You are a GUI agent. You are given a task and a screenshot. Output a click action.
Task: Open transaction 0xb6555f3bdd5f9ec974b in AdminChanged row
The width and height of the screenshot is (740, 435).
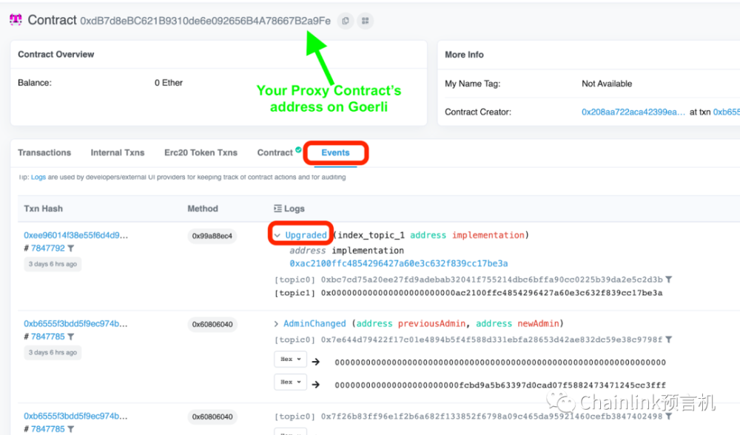pos(75,323)
